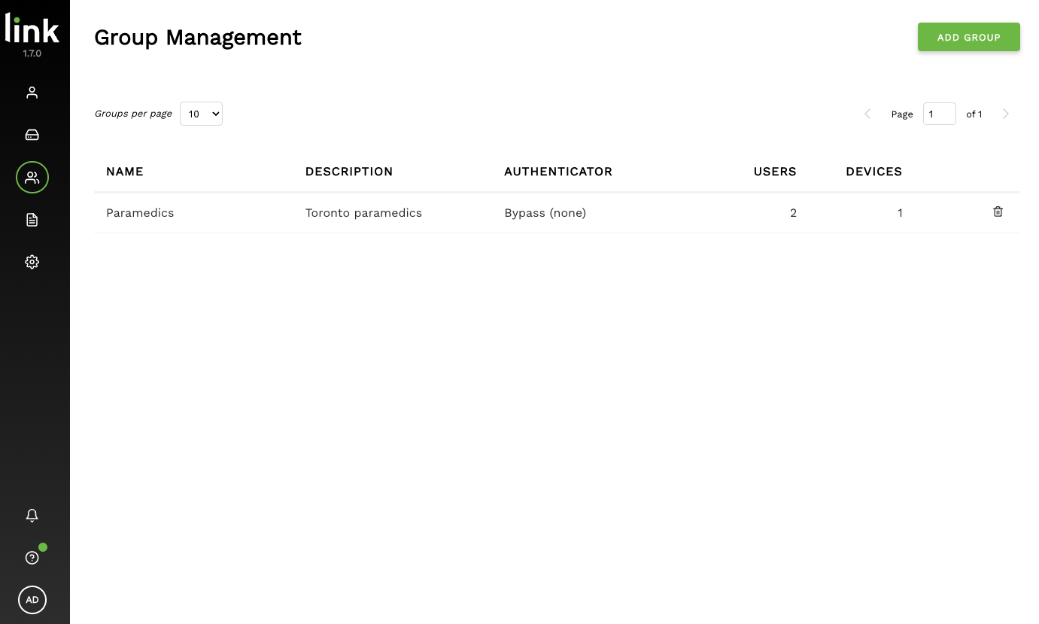The height and width of the screenshot is (624, 1039).
Task: Click the link logo
Action: pos(32,29)
